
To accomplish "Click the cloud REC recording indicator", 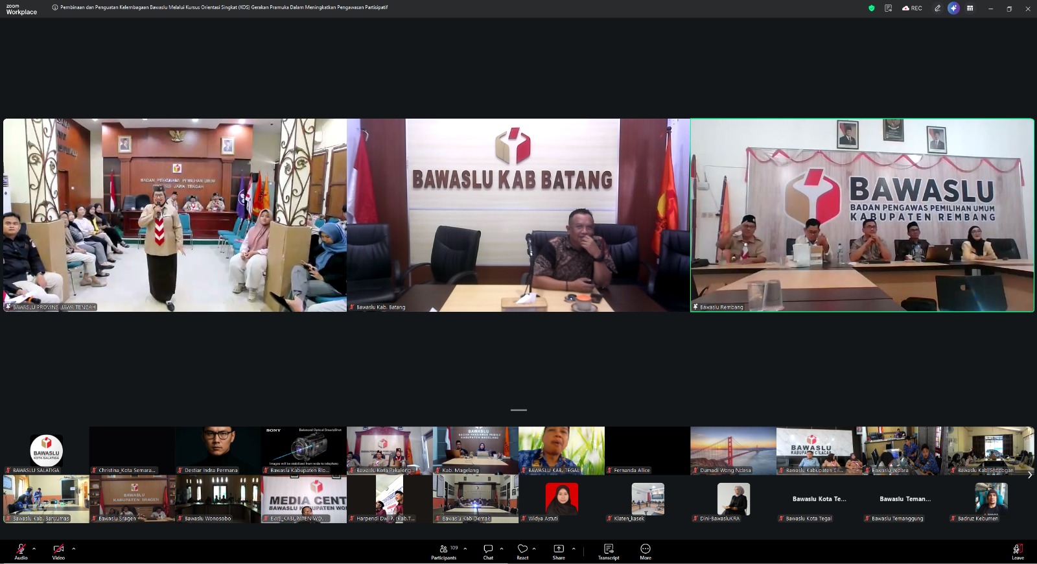I will coord(912,8).
